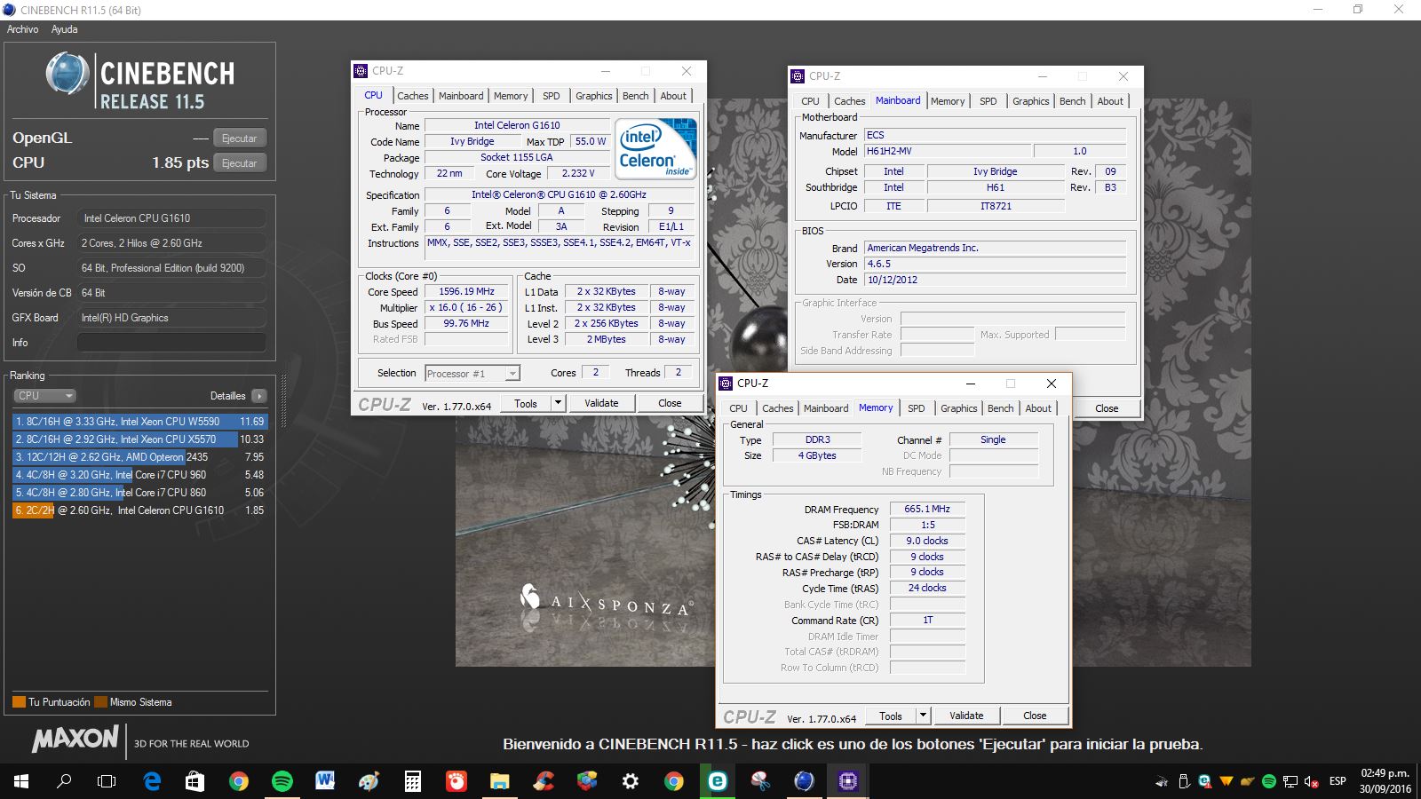Select ranking row Intel Xeon CPU W5590
Viewport: 1421px width, 799px height.
(x=139, y=422)
